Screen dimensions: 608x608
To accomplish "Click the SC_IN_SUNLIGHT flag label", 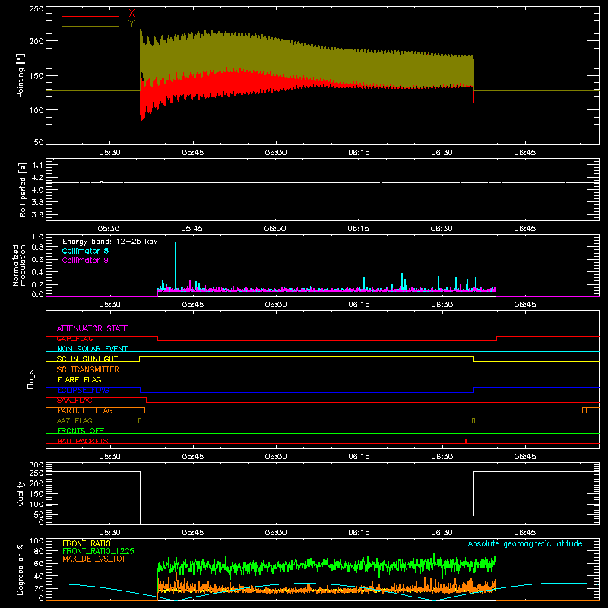I will pos(87,359).
